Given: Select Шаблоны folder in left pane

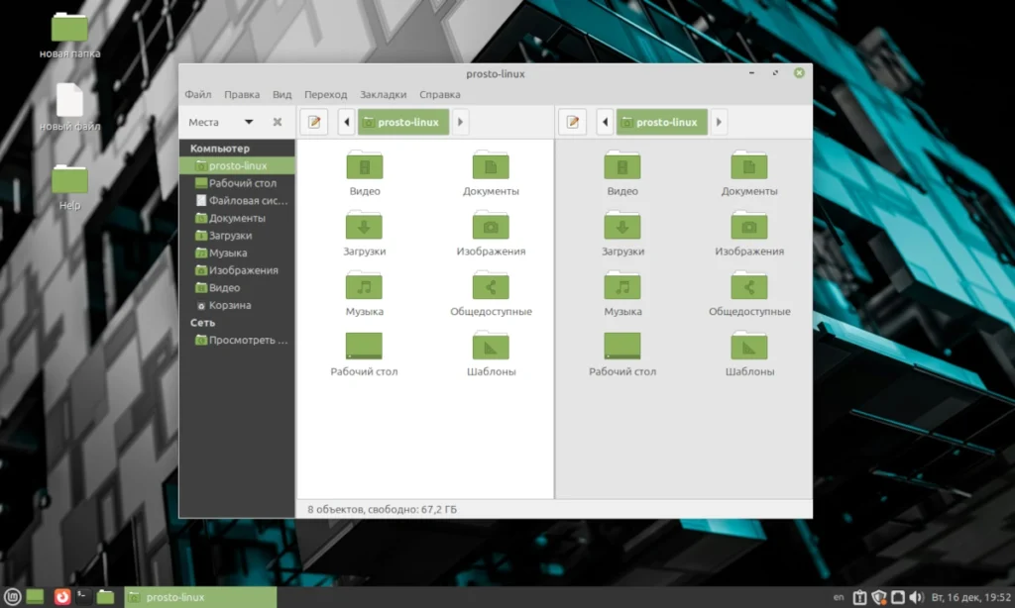Looking at the screenshot, I should click(x=491, y=354).
